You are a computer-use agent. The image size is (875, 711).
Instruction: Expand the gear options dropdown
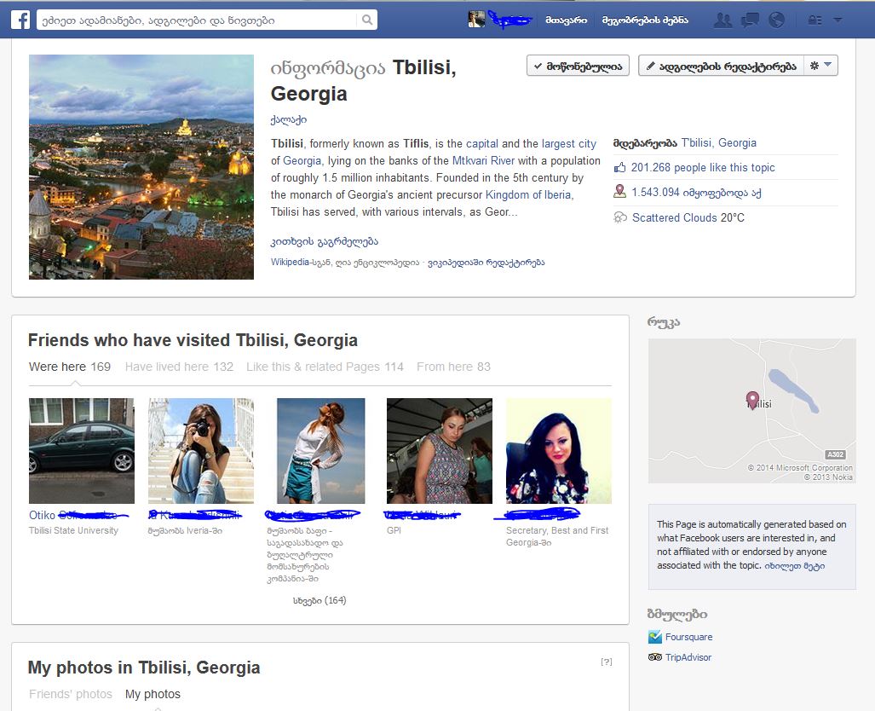pyautogui.click(x=821, y=66)
